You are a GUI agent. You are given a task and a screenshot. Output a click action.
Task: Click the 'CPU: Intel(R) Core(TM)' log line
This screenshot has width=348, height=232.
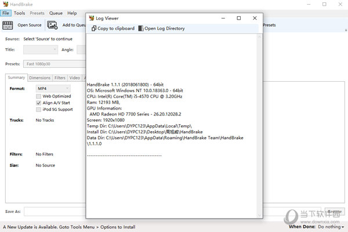point(135,96)
